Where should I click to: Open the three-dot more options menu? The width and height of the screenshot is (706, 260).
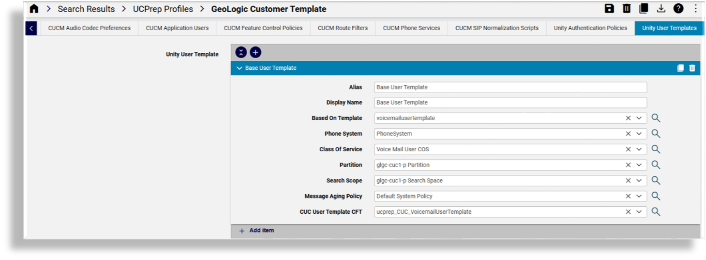point(695,9)
